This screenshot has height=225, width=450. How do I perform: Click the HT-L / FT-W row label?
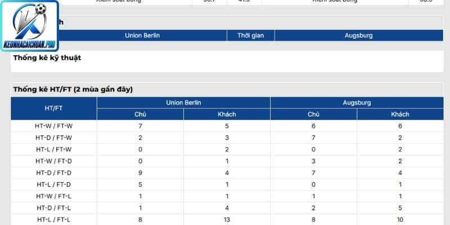[53, 149]
